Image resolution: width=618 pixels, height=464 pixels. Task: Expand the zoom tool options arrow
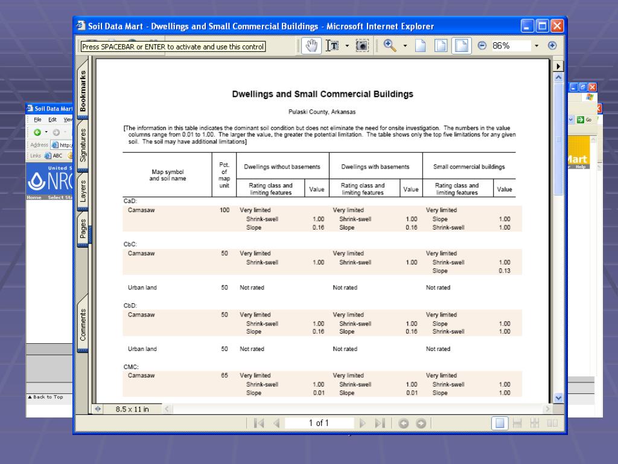[x=405, y=46]
